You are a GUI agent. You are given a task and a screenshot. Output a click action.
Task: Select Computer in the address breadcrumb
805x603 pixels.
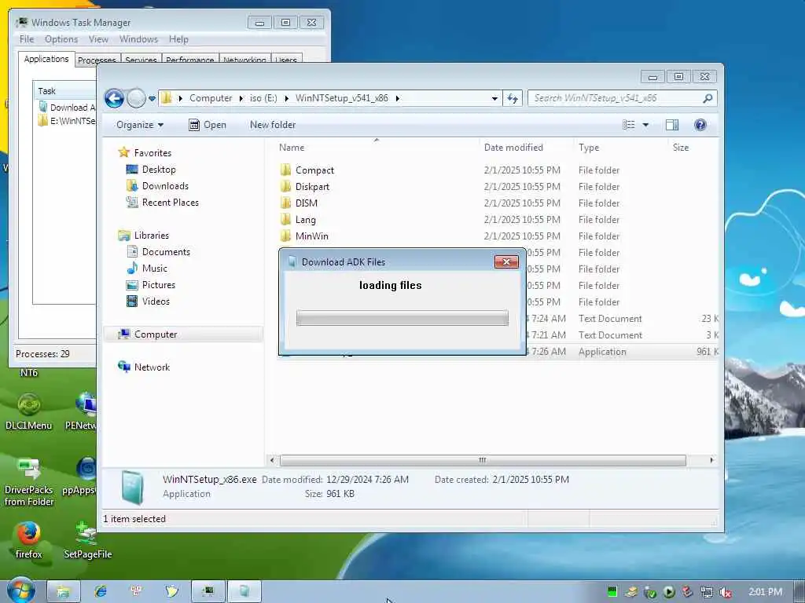[x=211, y=98]
